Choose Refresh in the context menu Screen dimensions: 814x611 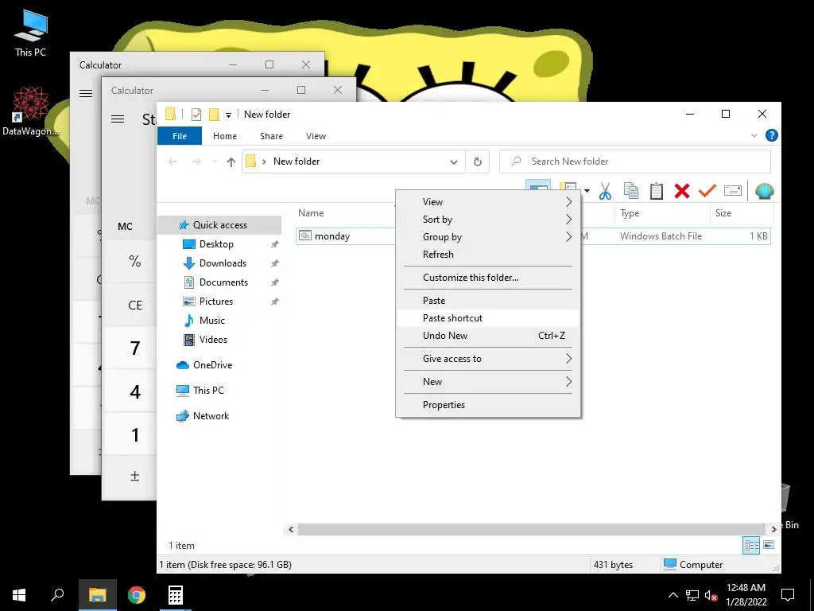(x=488, y=254)
